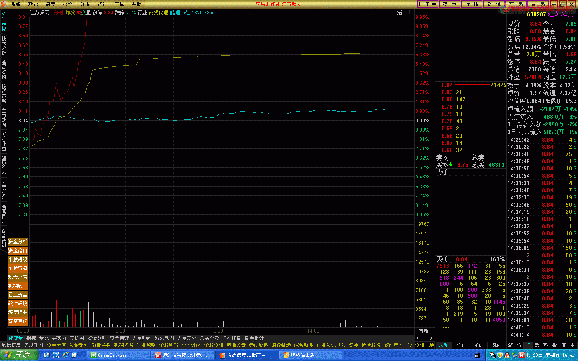Click the red K icon in system tray
Screen dimensions: 578x361
tap(521, 355)
